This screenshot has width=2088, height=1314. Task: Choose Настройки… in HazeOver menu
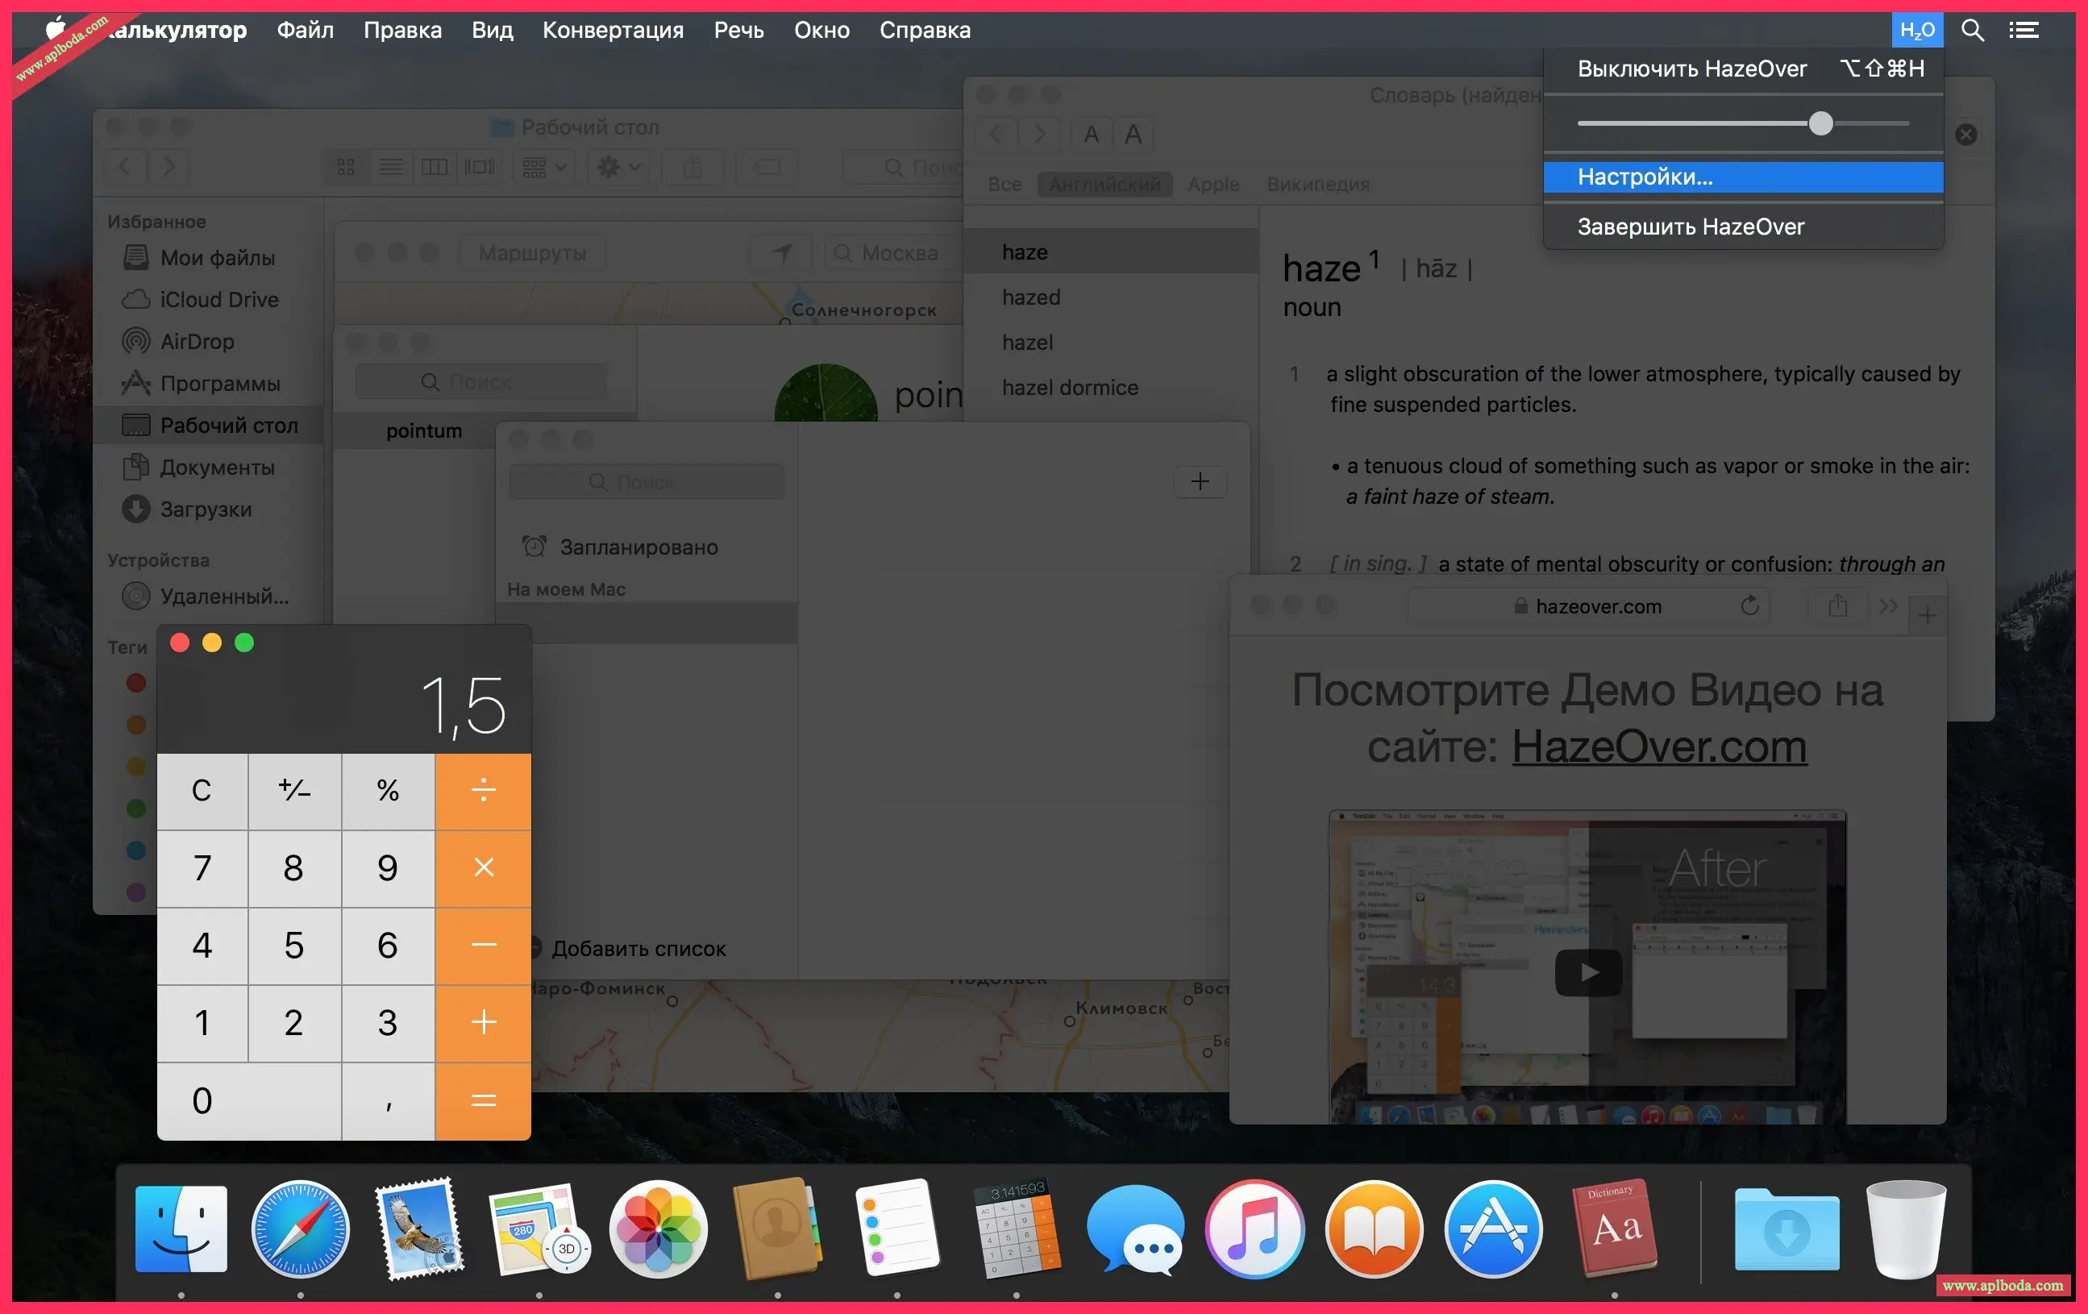1743,177
